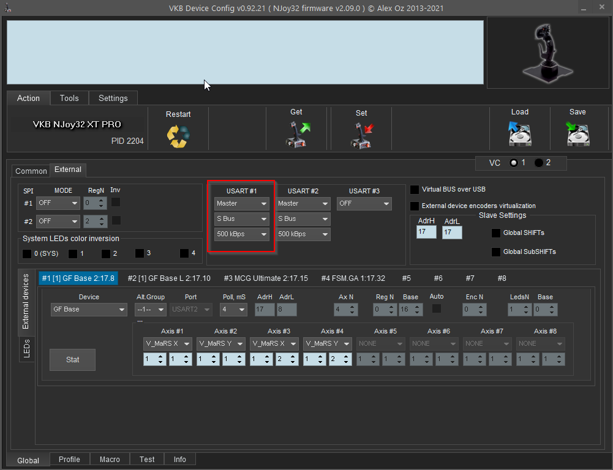Check External device encoders virtualization
Viewport: 613px width, 470px height.
click(415, 206)
